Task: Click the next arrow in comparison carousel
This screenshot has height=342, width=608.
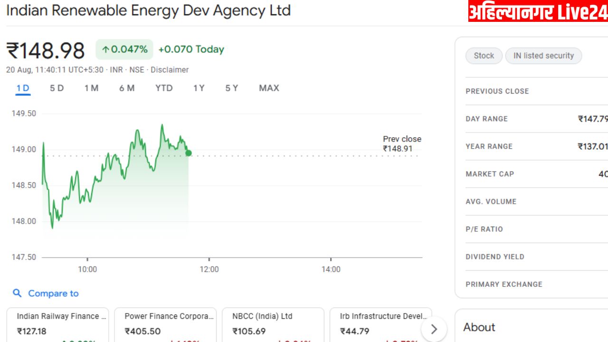Action: tap(434, 329)
